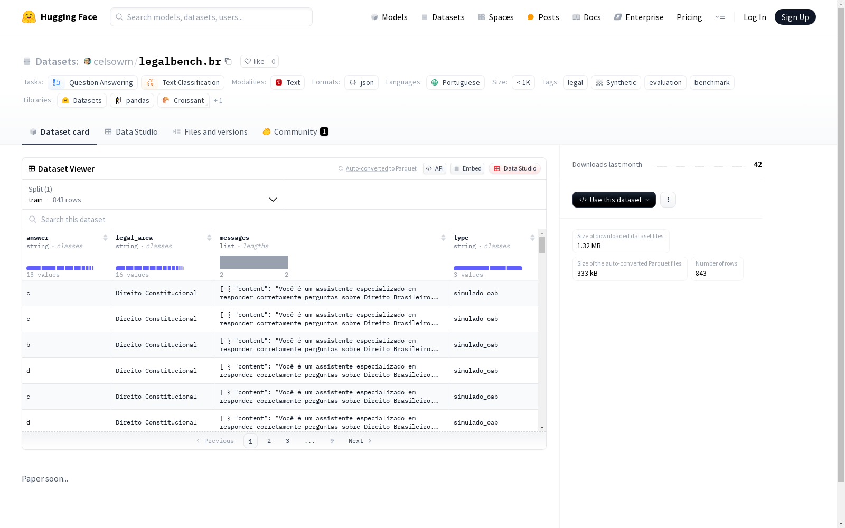Go to Next page of rows
Screen dimensions: 845x528
(360, 441)
